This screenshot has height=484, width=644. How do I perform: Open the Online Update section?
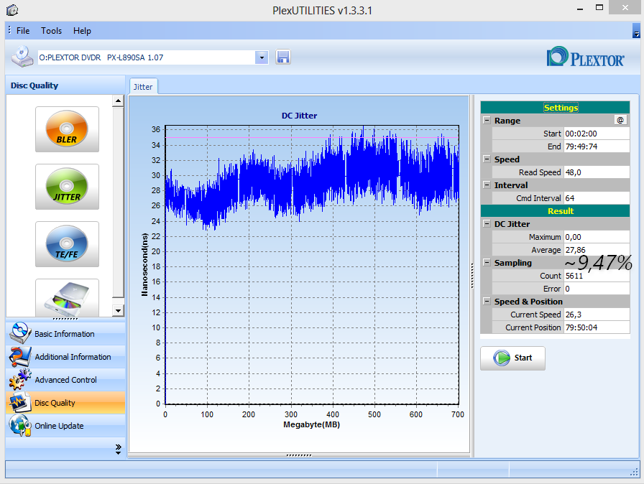click(65, 425)
